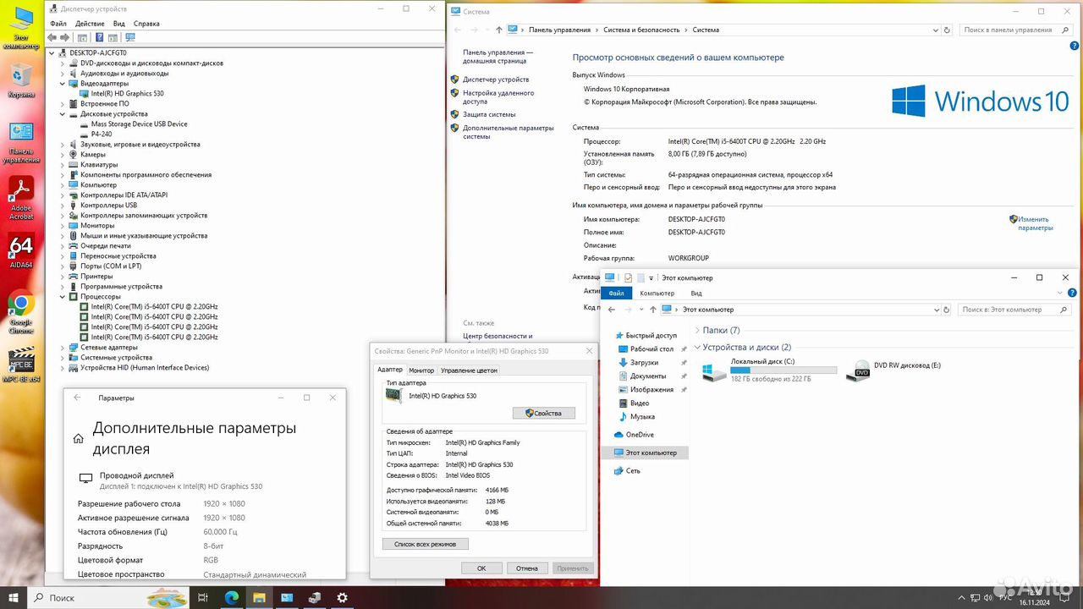Open the Settings gear on the taskbar
The height and width of the screenshot is (609, 1083).
coord(342,597)
